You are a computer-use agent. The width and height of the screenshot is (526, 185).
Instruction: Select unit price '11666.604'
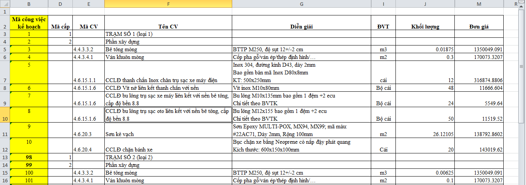tap(479, 88)
